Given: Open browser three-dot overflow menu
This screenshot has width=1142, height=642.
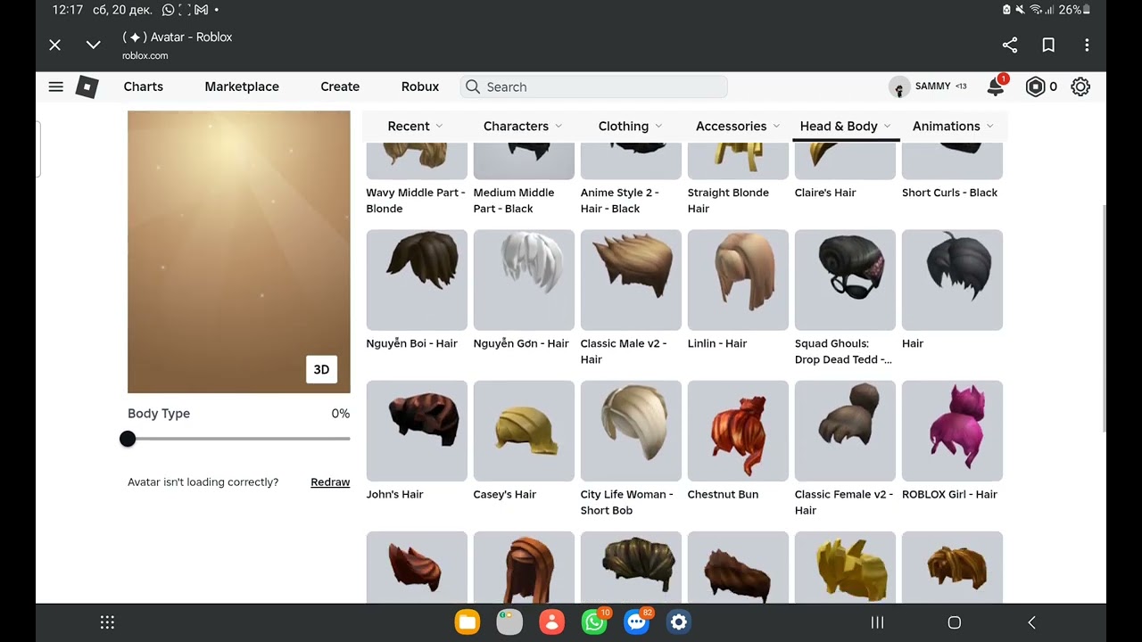Looking at the screenshot, I should (1087, 45).
